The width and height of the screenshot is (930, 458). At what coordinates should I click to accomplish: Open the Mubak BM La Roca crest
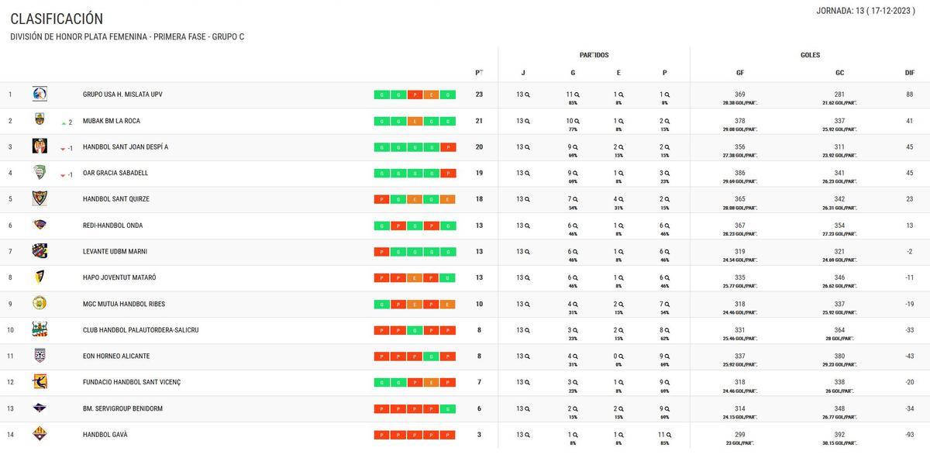point(40,120)
